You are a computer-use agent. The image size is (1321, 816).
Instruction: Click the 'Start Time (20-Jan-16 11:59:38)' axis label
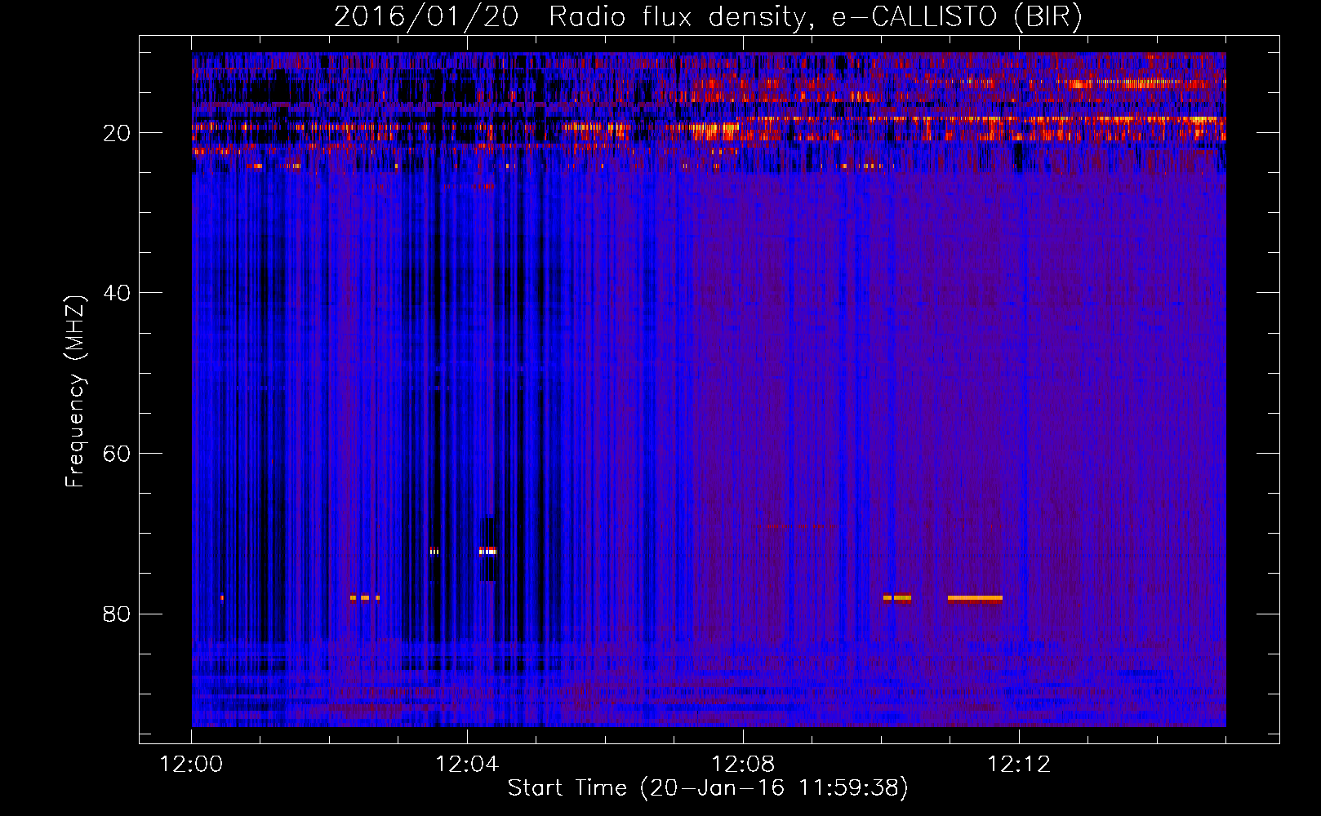(708, 788)
